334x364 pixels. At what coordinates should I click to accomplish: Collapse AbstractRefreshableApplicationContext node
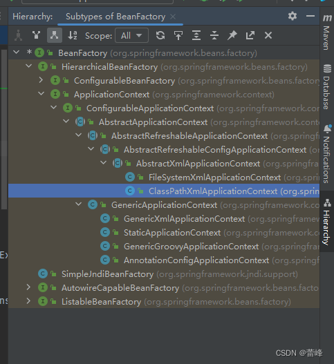coord(79,135)
